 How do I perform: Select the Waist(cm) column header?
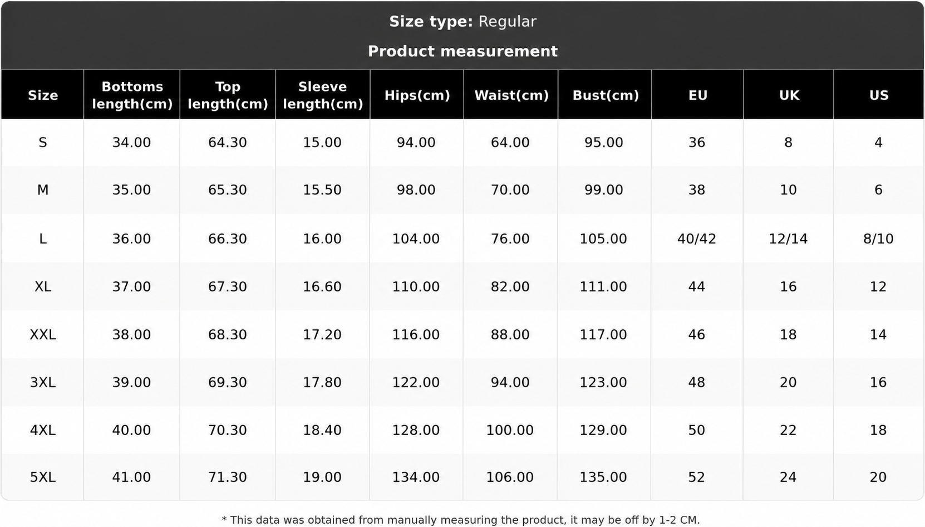[x=511, y=95]
